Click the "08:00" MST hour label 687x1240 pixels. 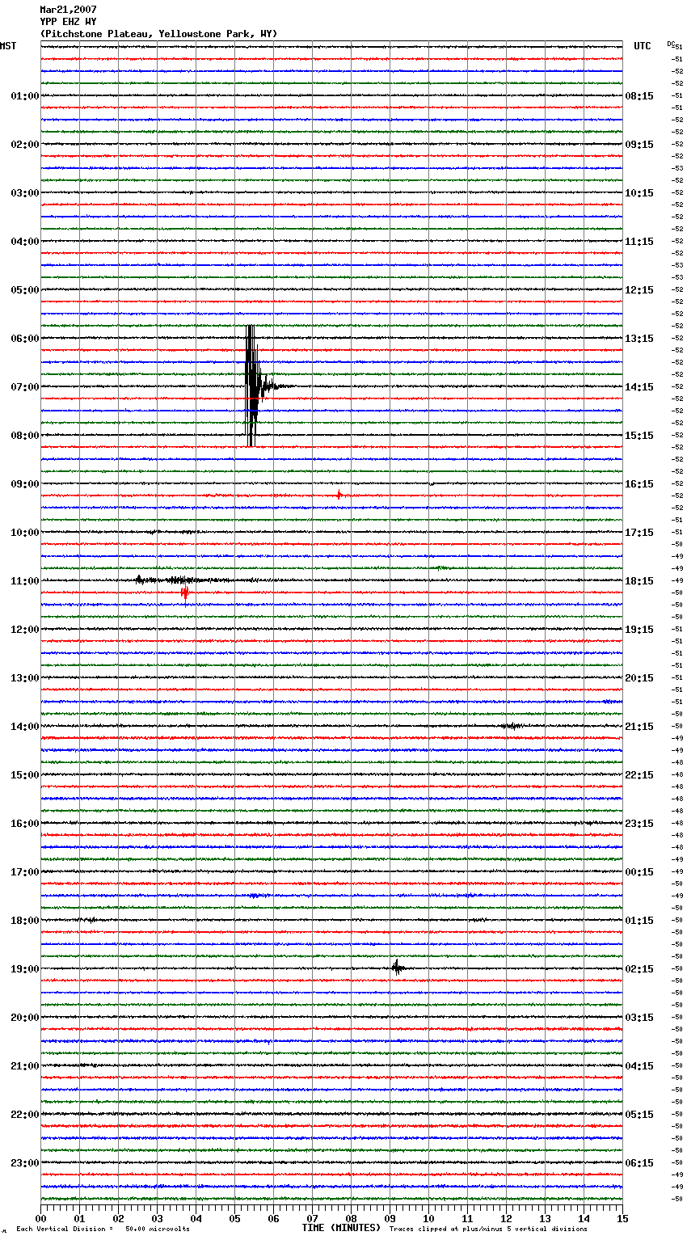click(x=25, y=436)
